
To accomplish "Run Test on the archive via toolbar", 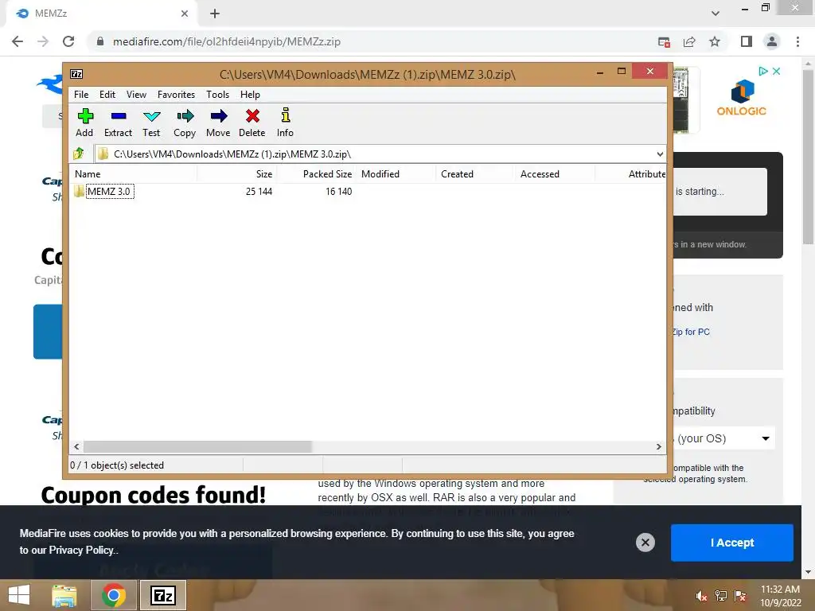I will coord(151,123).
